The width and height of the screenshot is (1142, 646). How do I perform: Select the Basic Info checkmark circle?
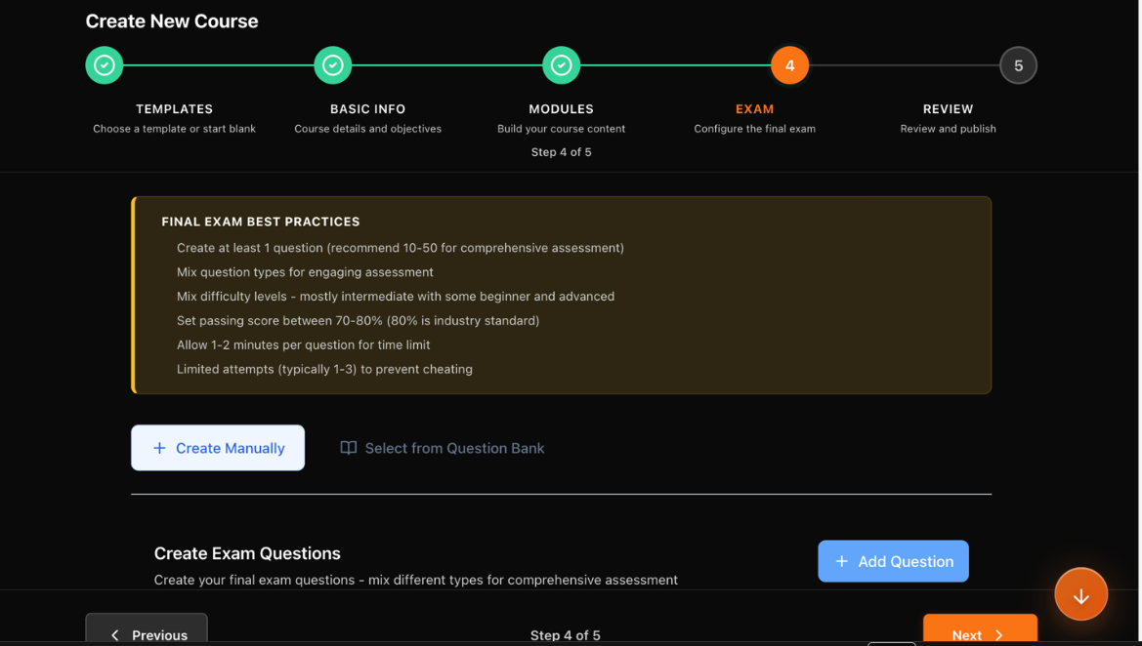[333, 64]
